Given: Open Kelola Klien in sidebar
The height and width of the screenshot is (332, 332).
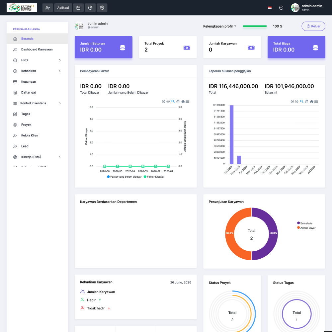Looking at the screenshot, I should (37, 135).
